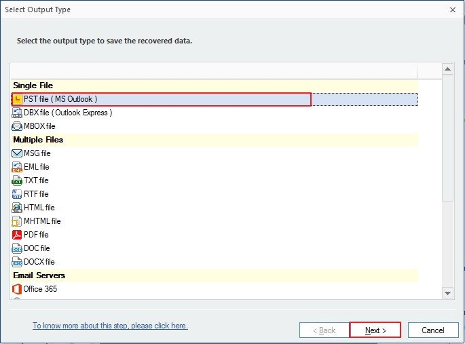Click the MHTML file icon
The width and height of the screenshot is (465, 344).
[x=17, y=221]
